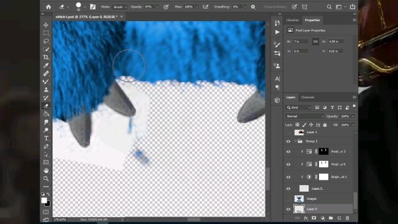Open the brush preset picker arrow
The image size is (398, 224).
[x=85, y=7]
